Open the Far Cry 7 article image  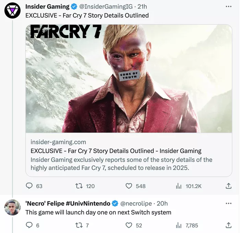coord(129,78)
